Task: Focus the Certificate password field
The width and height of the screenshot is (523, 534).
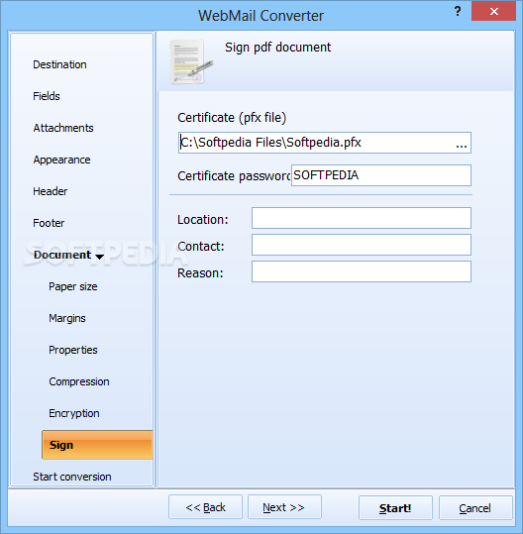Action: (381, 175)
